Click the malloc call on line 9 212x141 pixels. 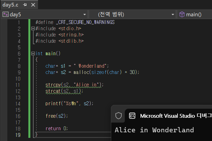[x=81, y=72]
